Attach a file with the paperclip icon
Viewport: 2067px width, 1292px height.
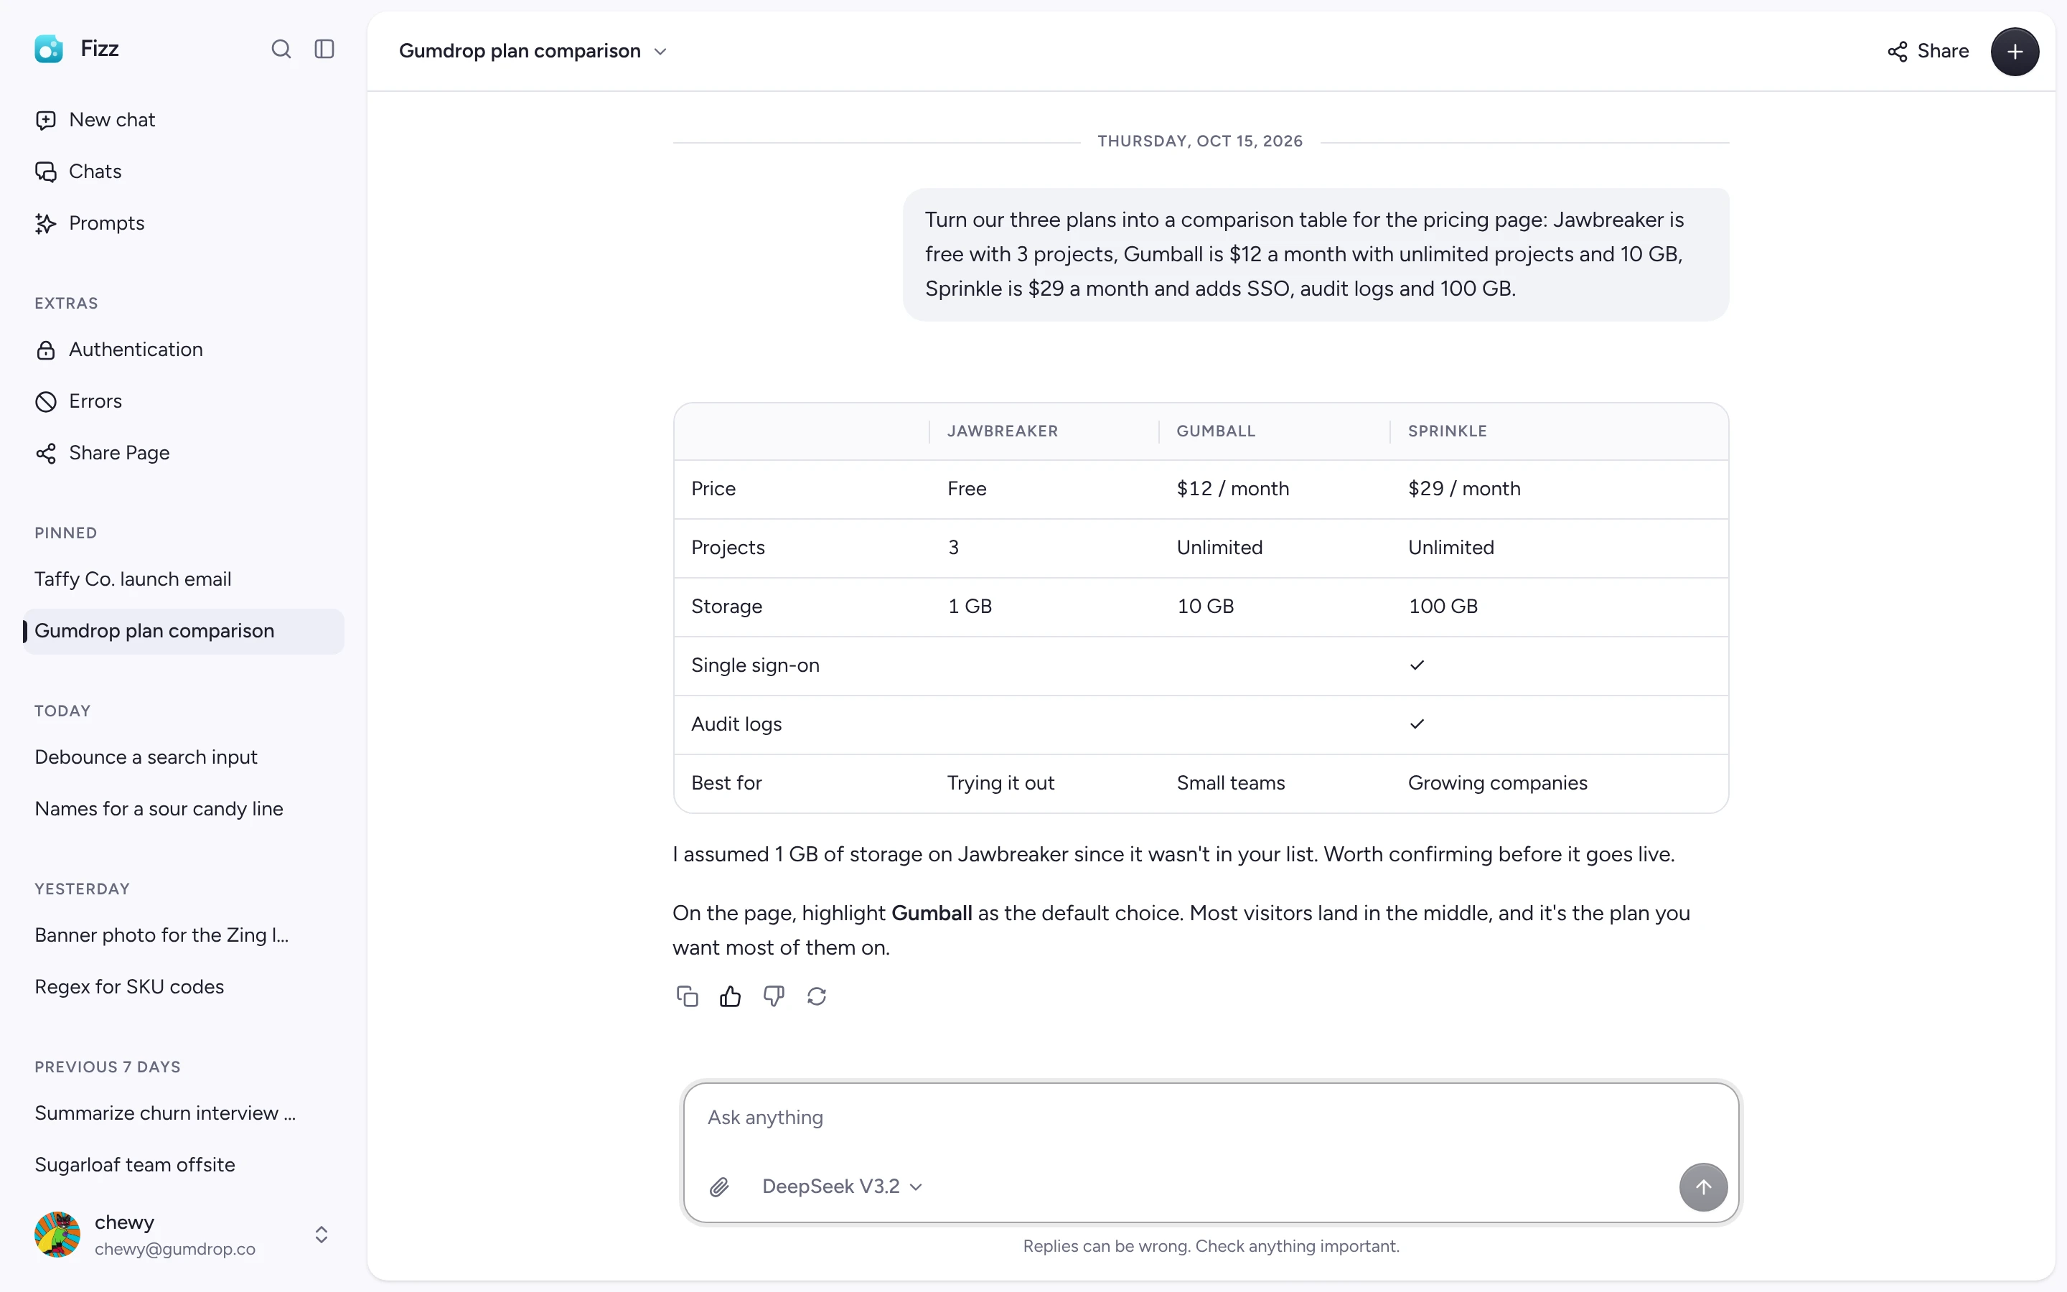pyautogui.click(x=719, y=1187)
